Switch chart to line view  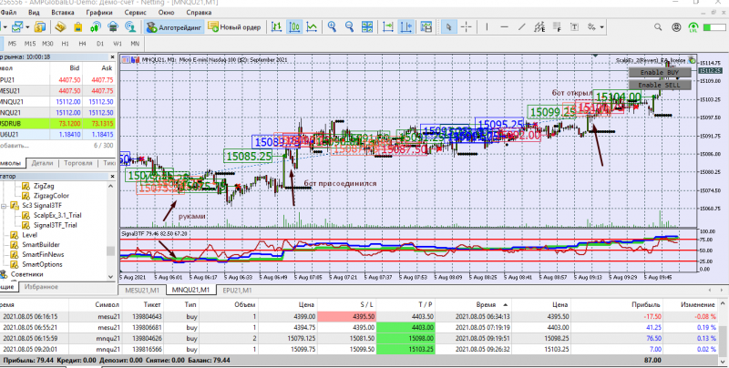coord(310,27)
